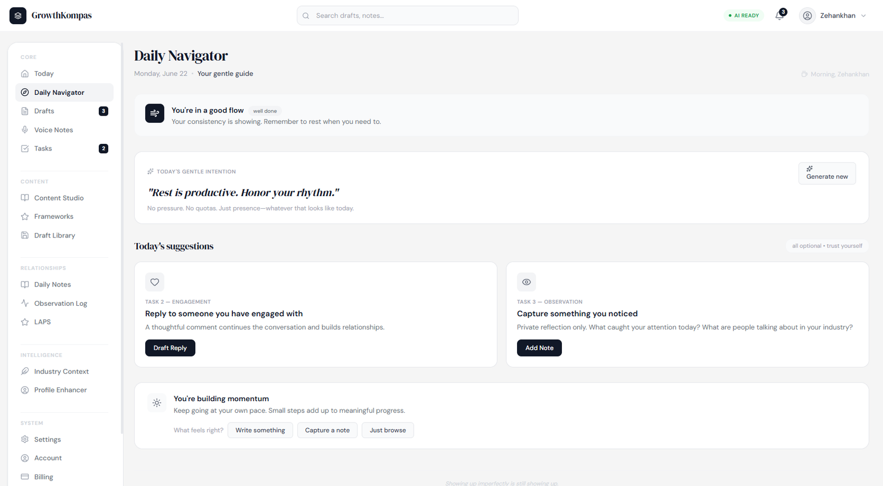
Task: Click the sidebar vertical scrollbar
Action: [x=122, y=238]
